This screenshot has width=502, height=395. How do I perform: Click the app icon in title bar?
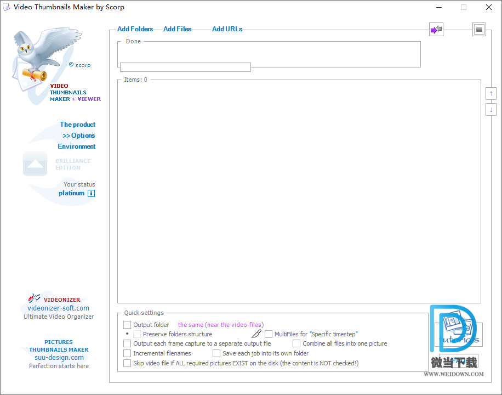tap(7, 7)
